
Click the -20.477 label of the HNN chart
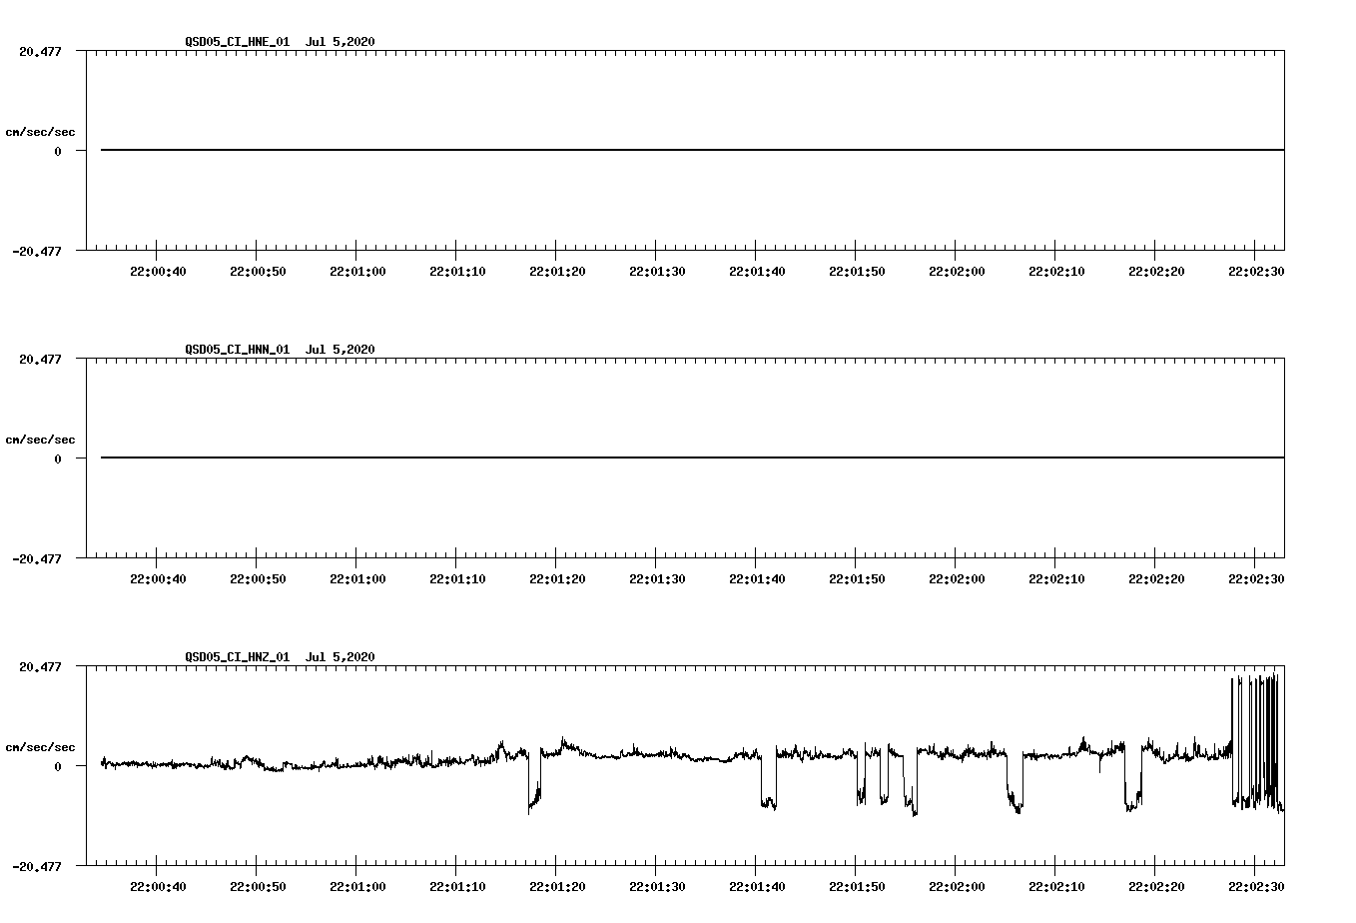coord(36,558)
